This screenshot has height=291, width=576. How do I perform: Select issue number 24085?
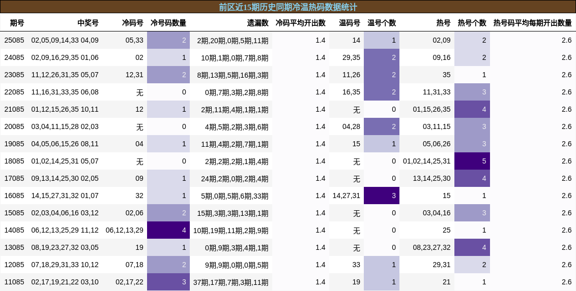[14, 57]
